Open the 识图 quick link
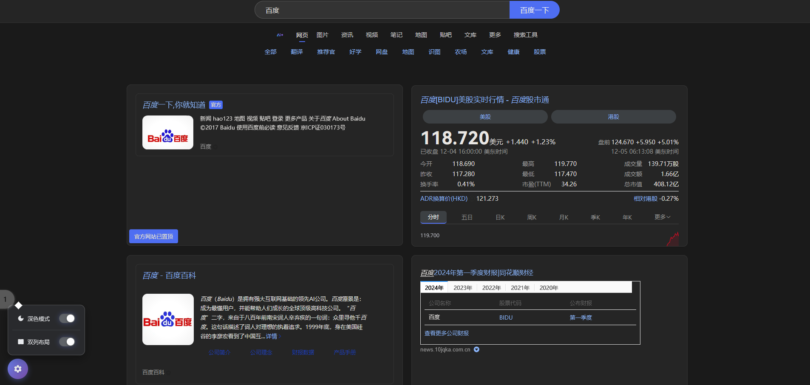The width and height of the screenshot is (810, 385). click(x=434, y=52)
